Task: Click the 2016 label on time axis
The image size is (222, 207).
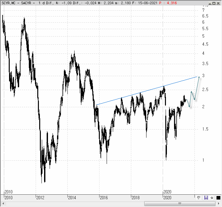Action: pyautogui.click(x=104, y=198)
